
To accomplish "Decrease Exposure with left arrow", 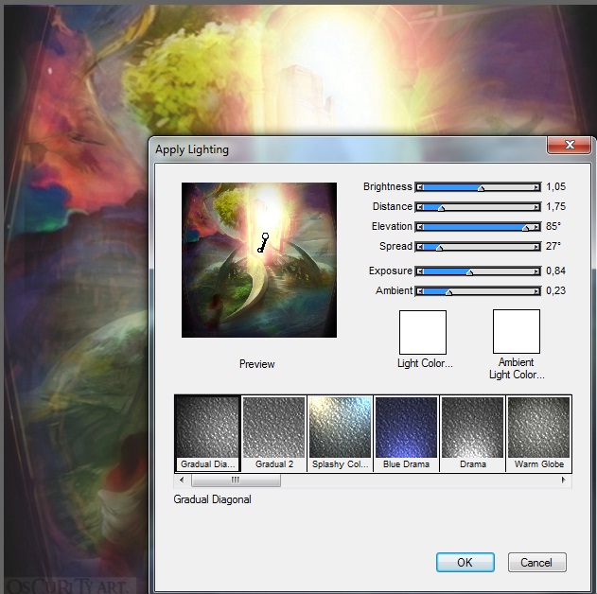I will coord(420,271).
